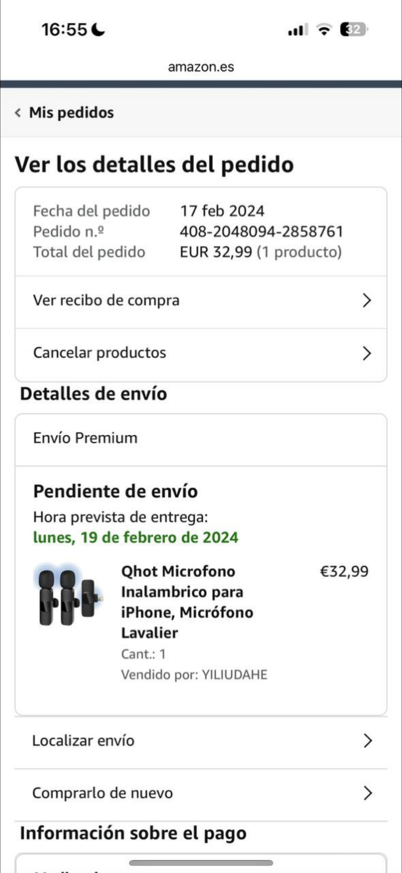
Task: Tap the chevron on Ver recibo de compra
Action: pos(366,301)
